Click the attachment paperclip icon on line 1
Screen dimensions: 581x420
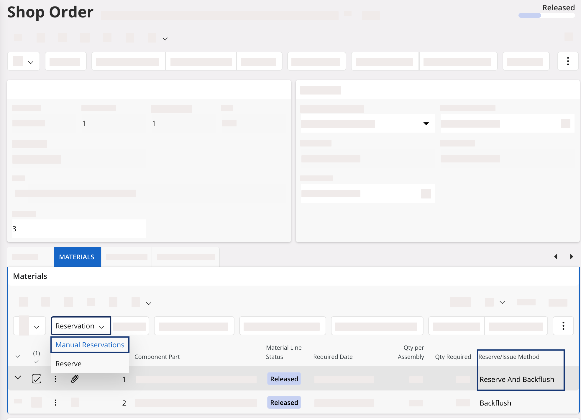(75, 379)
